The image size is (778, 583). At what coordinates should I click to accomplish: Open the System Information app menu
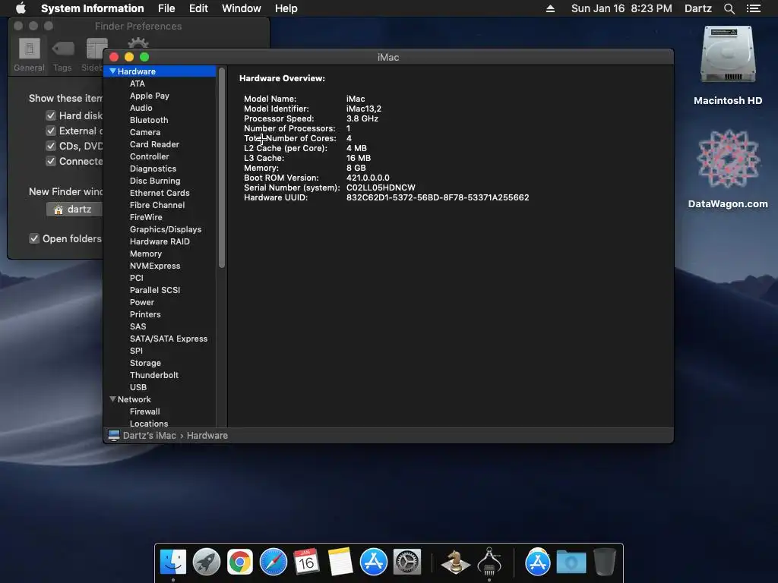pyautogui.click(x=92, y=8)
